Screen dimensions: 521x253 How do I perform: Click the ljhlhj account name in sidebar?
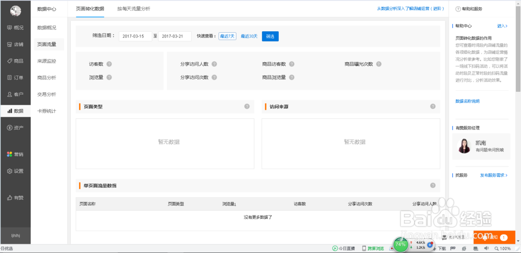[x=15, y=236]
